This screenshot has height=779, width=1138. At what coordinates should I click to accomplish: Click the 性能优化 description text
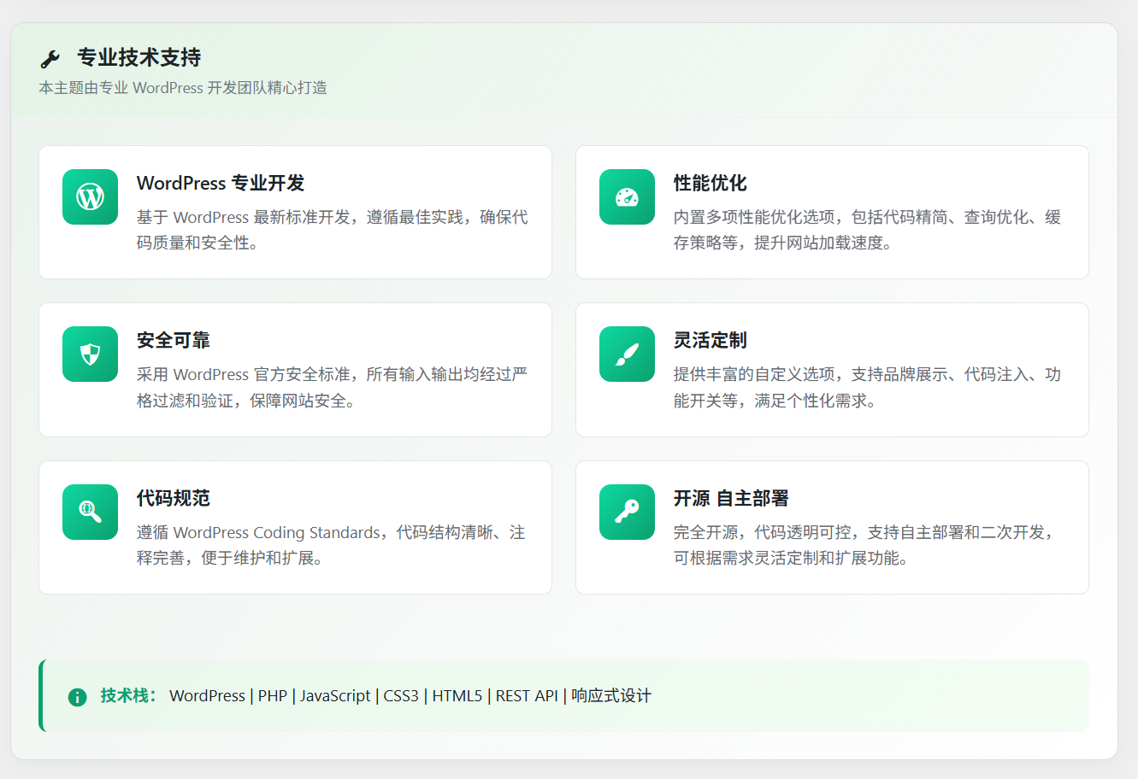point(867,230)
